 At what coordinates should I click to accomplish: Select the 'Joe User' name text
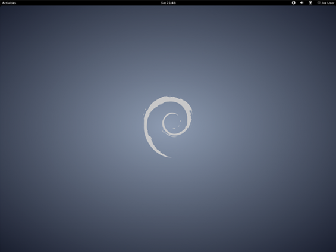[x=328, y=3]
